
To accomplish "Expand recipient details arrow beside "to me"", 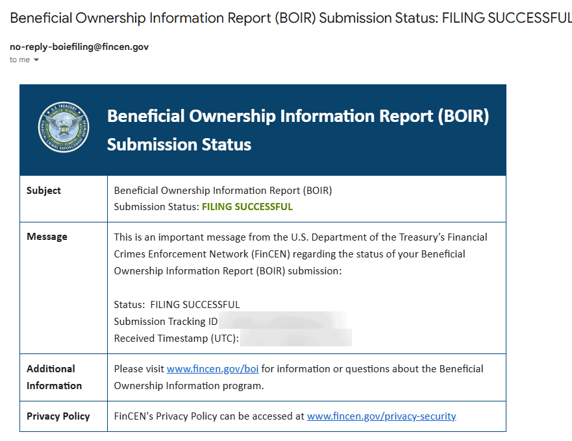I will [x=36, y=60].
